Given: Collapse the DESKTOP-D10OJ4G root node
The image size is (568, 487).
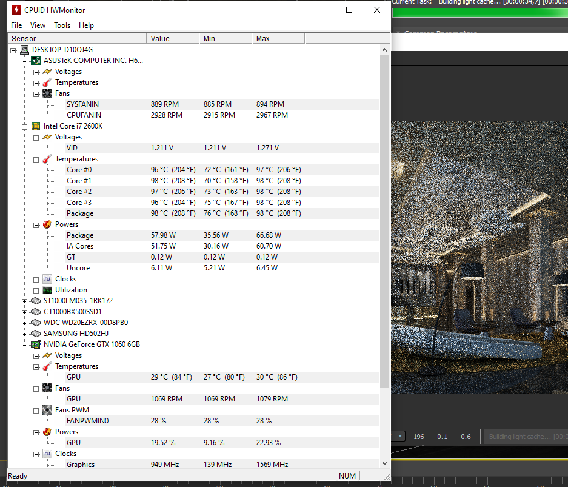Looking at the screenshot, I should tap(13, 50).
